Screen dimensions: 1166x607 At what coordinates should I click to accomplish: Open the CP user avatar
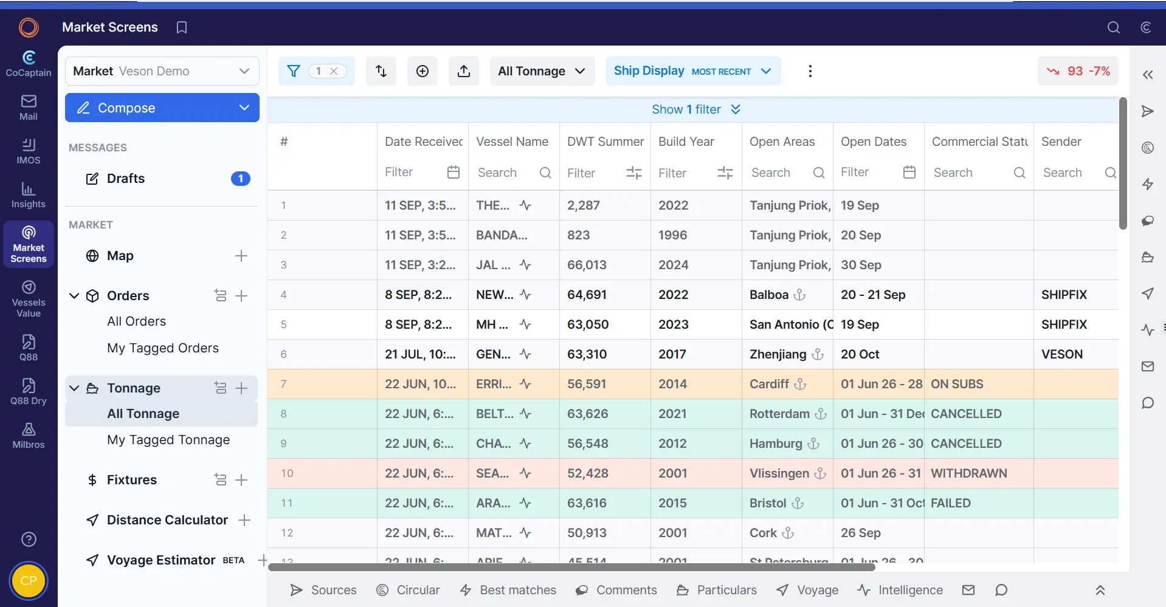click(x=29, y=581)
